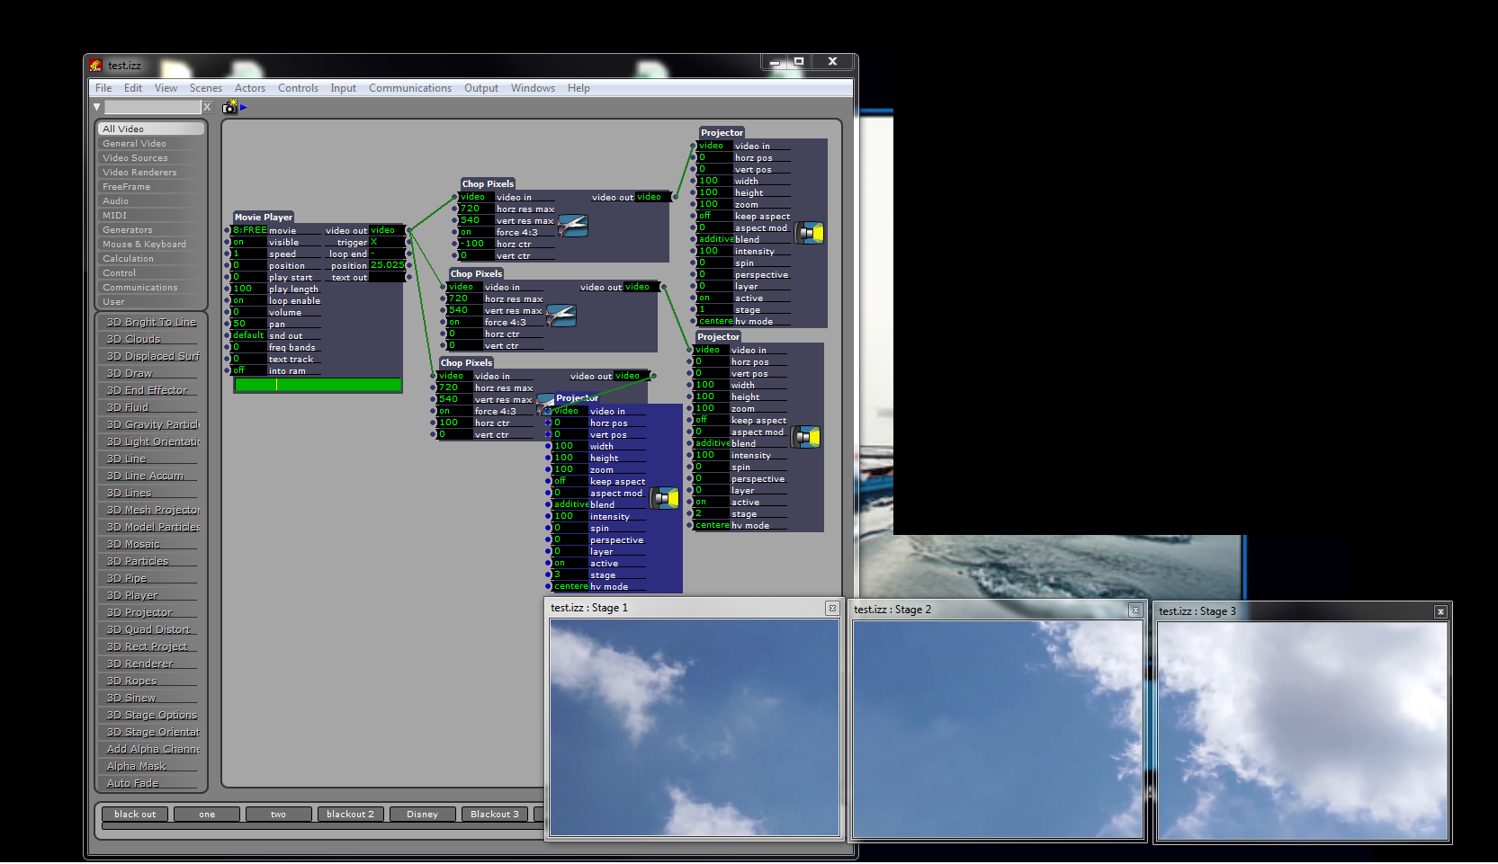Click the green Movie Player progress bar
1498x864 pixels.
318,385
